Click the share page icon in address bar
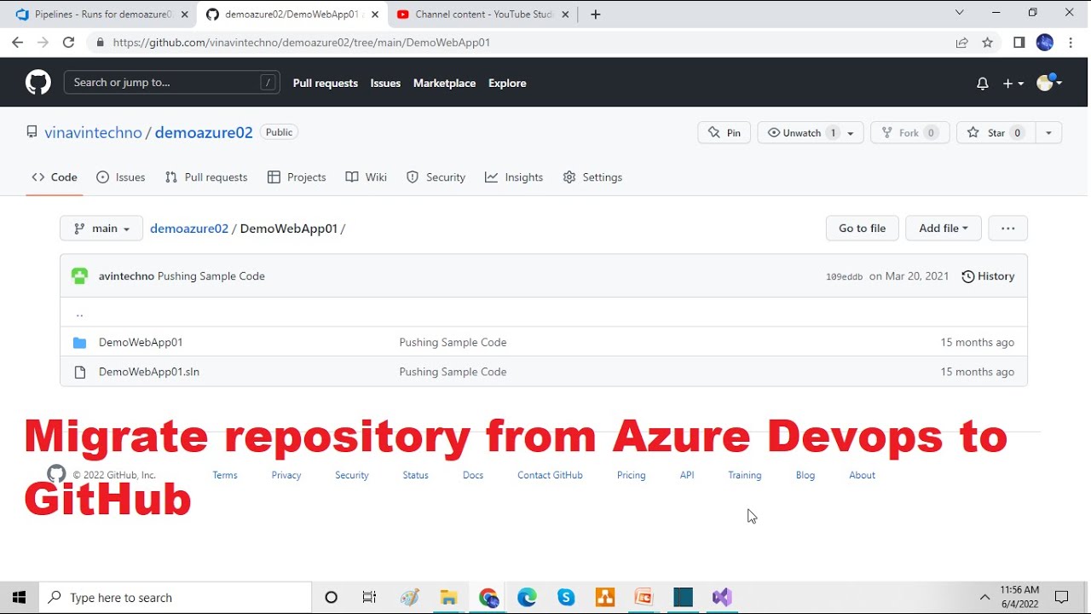 [962, 43]
